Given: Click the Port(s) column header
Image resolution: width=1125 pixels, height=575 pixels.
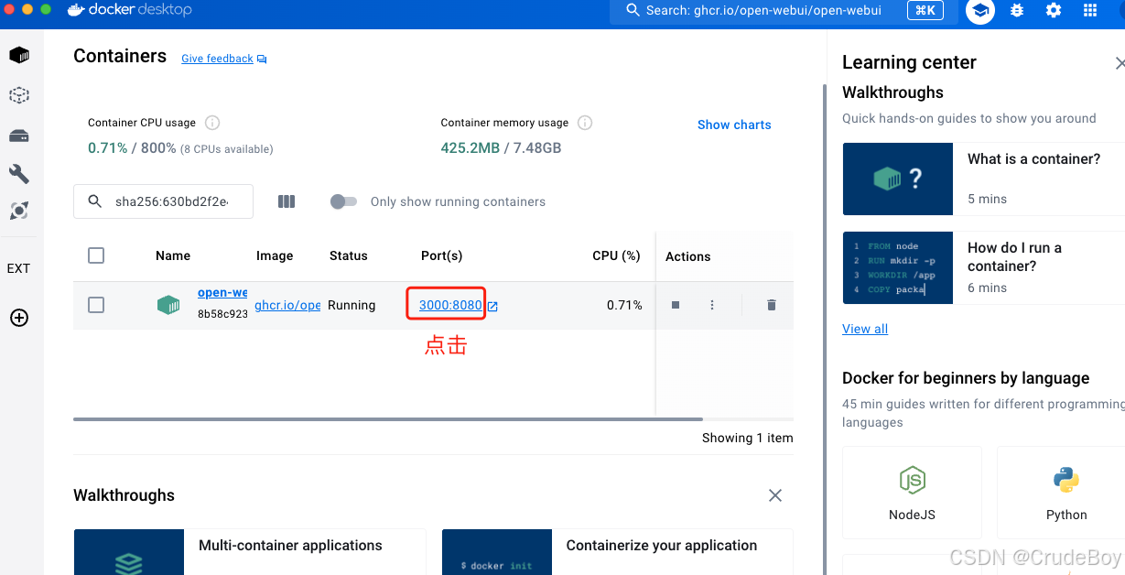Looking at the screenshot, I should [442, 255].
